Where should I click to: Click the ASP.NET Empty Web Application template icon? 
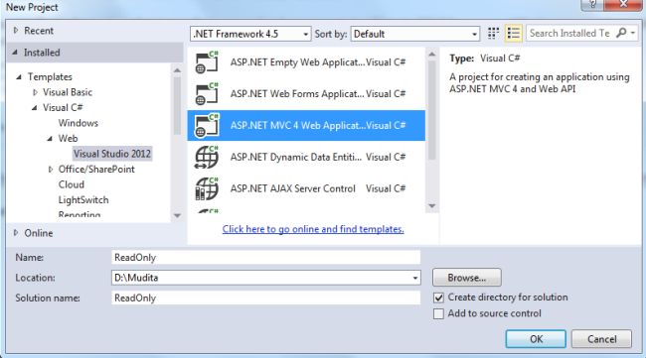(x=207, y=62)
